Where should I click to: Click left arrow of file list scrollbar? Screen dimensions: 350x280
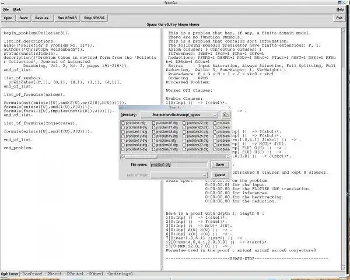(123, 157)
